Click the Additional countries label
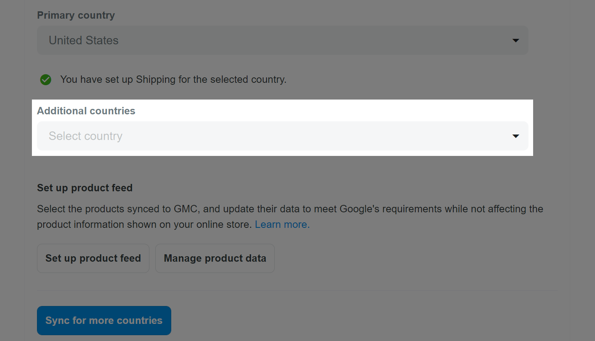Screen dimensions: 595x341 coord(86,111)
